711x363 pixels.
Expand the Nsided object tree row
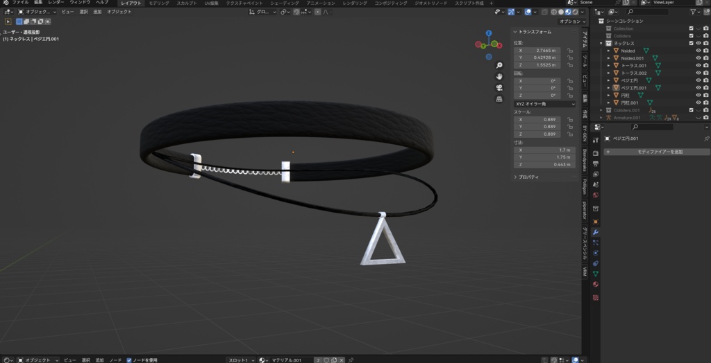pyautogui.click(x=608, y=51)
